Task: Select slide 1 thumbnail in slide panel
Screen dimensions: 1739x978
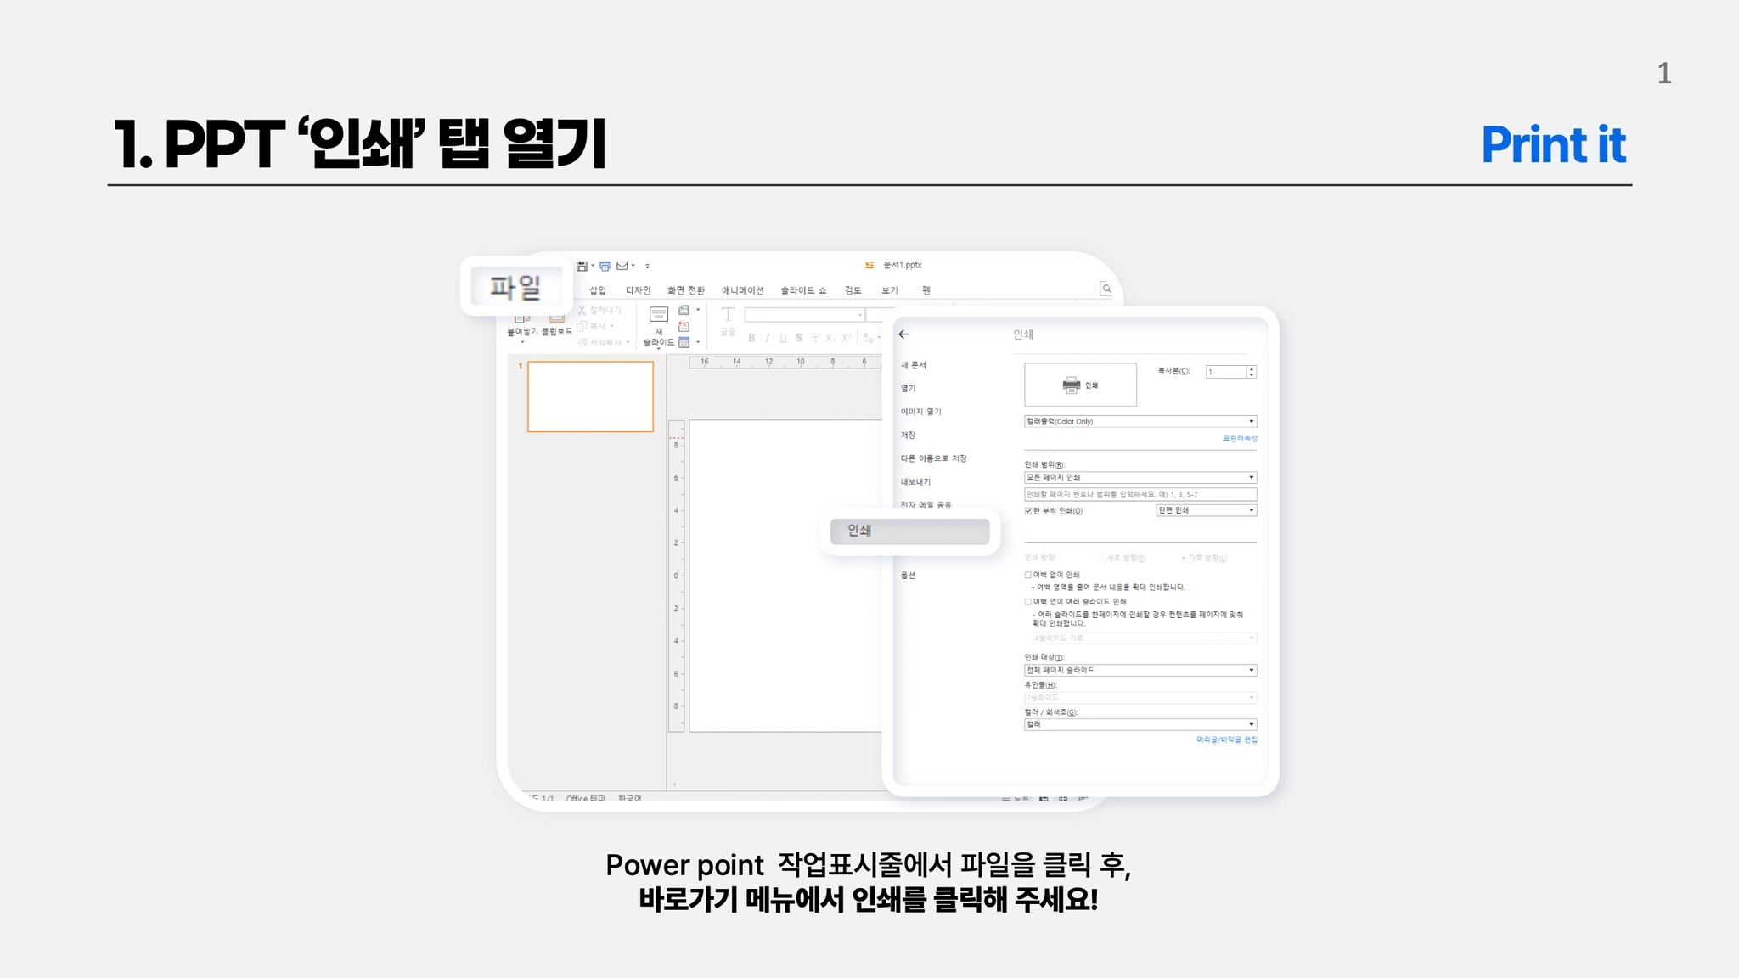Action: coord(590,396)
